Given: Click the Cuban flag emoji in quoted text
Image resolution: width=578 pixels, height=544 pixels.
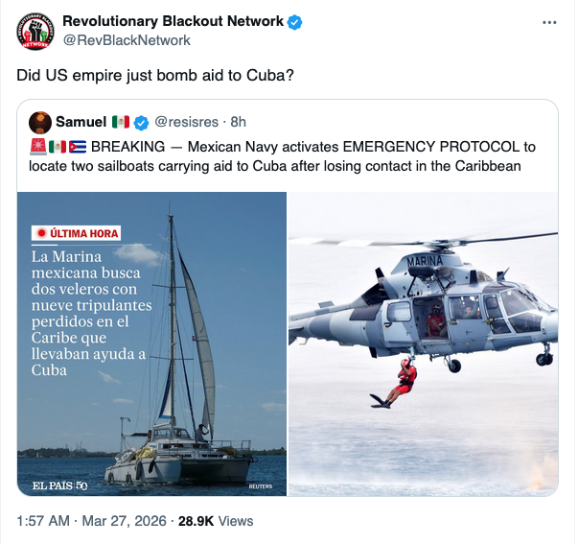Looking at the screenshot, I should (78, 147).
